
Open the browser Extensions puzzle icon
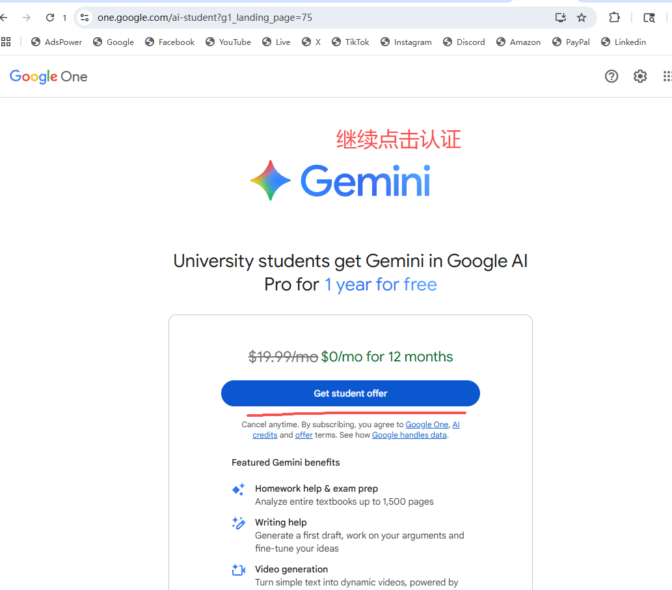(614, 18)
